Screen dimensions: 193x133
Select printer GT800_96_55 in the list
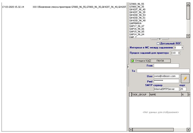tap(137, 4)
